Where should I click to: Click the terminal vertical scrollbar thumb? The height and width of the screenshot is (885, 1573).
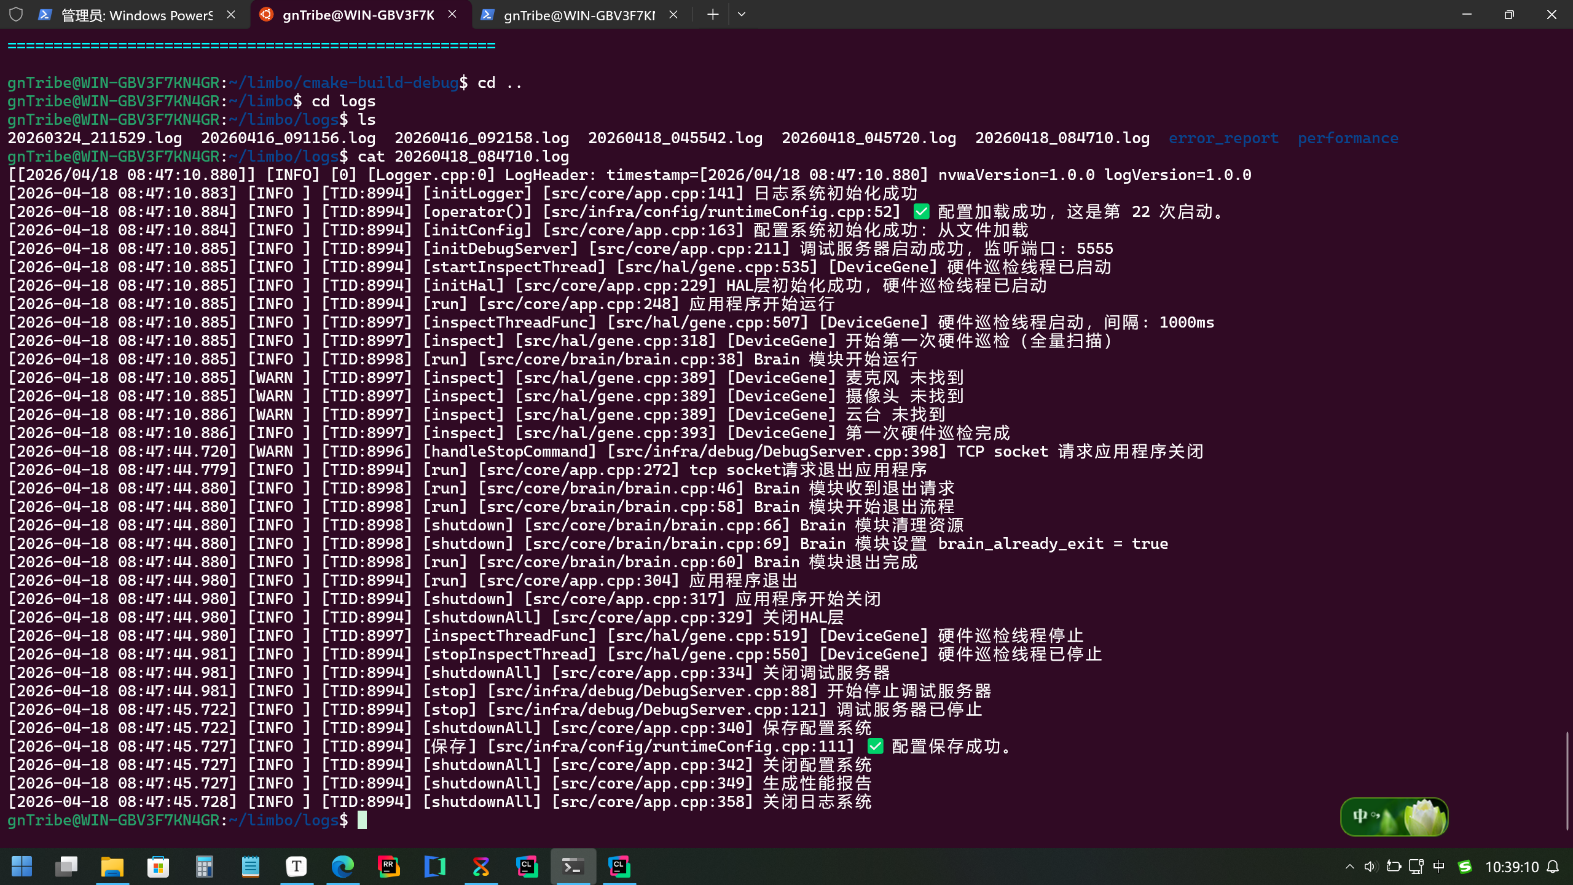(x=1567, y=781)
